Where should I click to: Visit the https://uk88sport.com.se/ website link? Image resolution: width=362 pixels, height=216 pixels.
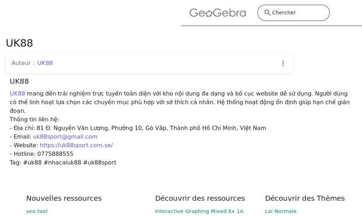click(76, 145)
